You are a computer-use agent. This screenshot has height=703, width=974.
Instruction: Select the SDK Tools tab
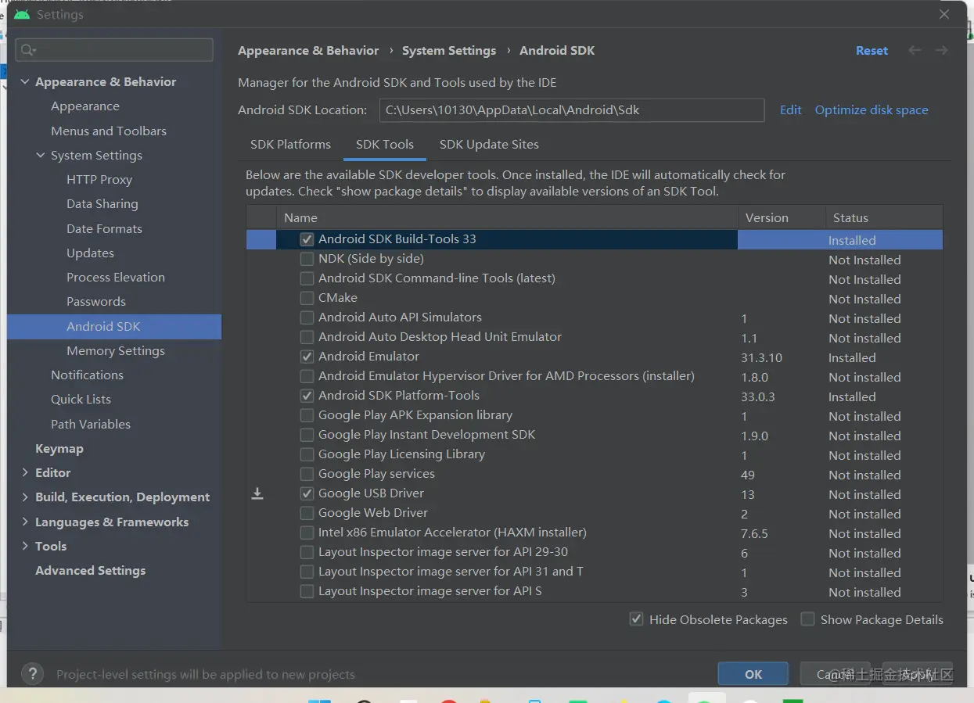(x=385, y=145)
